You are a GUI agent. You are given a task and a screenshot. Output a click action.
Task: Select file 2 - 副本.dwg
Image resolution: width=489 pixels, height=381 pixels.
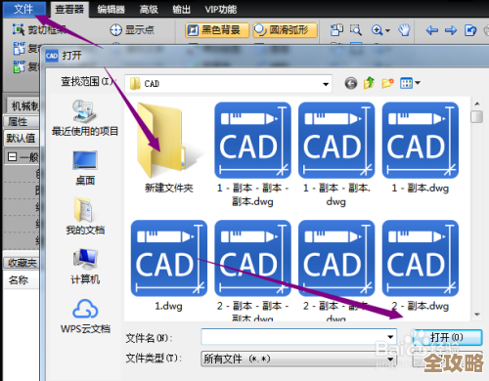tap(421, 267)
